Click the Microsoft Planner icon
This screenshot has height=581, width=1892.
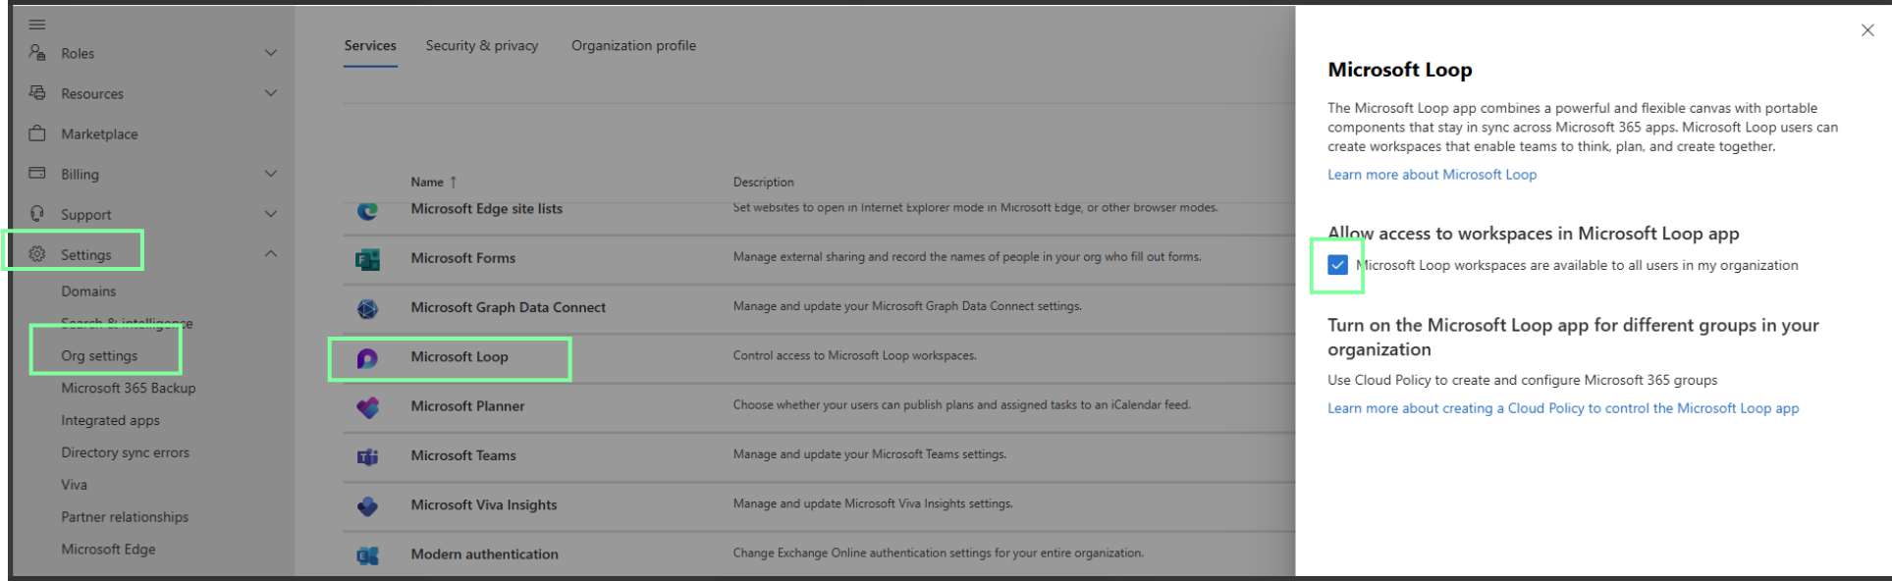pos(367,407)
